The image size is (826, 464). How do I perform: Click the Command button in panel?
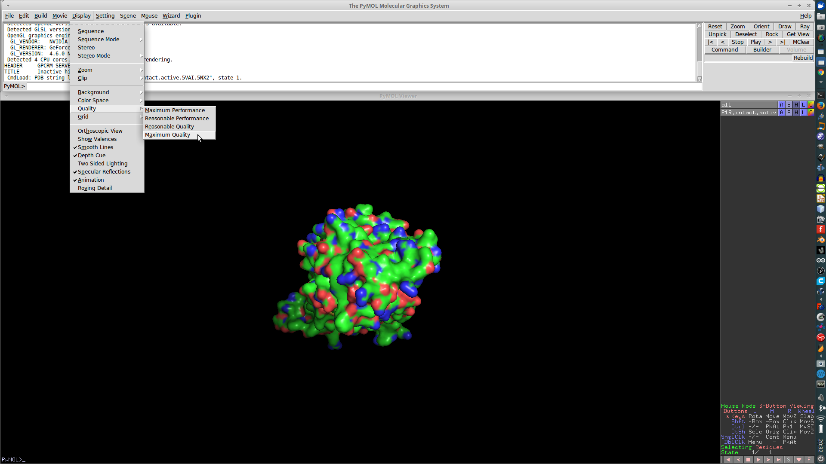(x=724, y=50)
